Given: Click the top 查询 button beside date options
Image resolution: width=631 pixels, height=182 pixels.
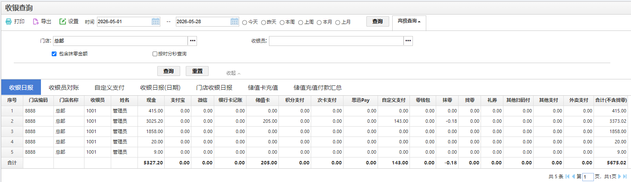Looking at the screenshot, I should 378,21.
